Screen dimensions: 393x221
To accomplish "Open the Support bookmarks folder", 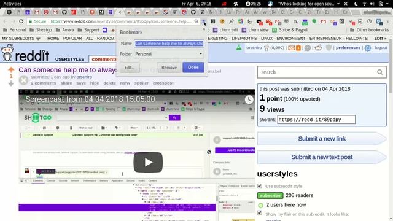I will tap(88, 30).
